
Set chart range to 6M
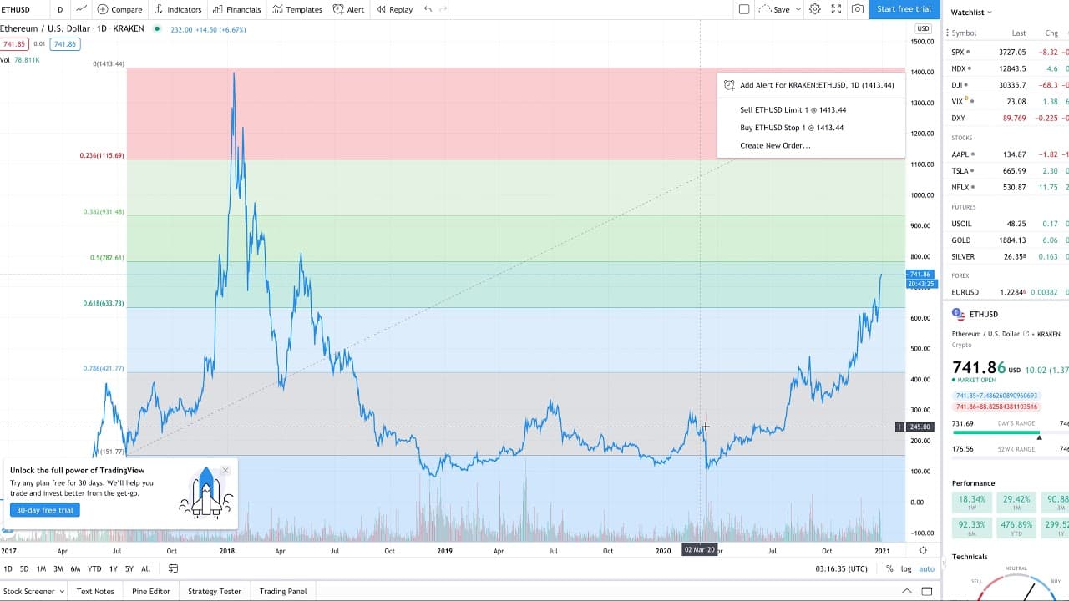(x=75, y=569)
